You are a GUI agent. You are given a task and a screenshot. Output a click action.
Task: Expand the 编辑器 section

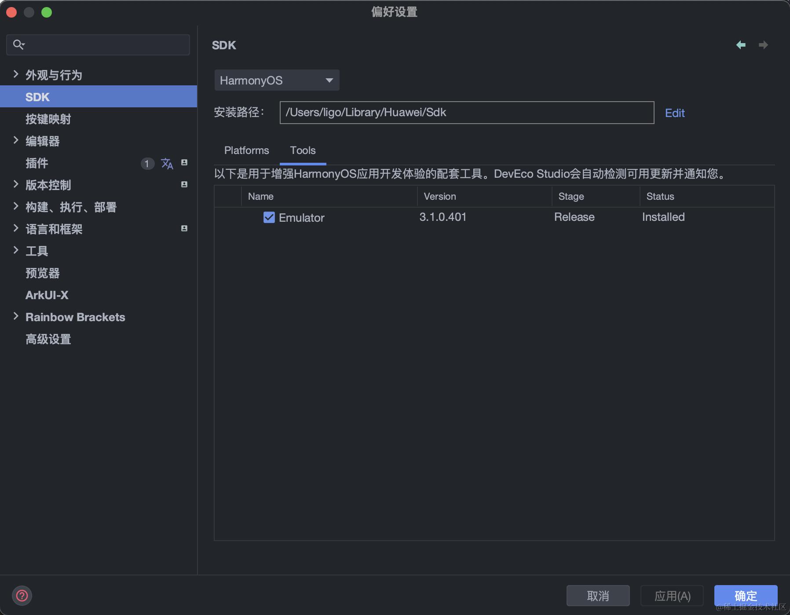tap(16, 140)
